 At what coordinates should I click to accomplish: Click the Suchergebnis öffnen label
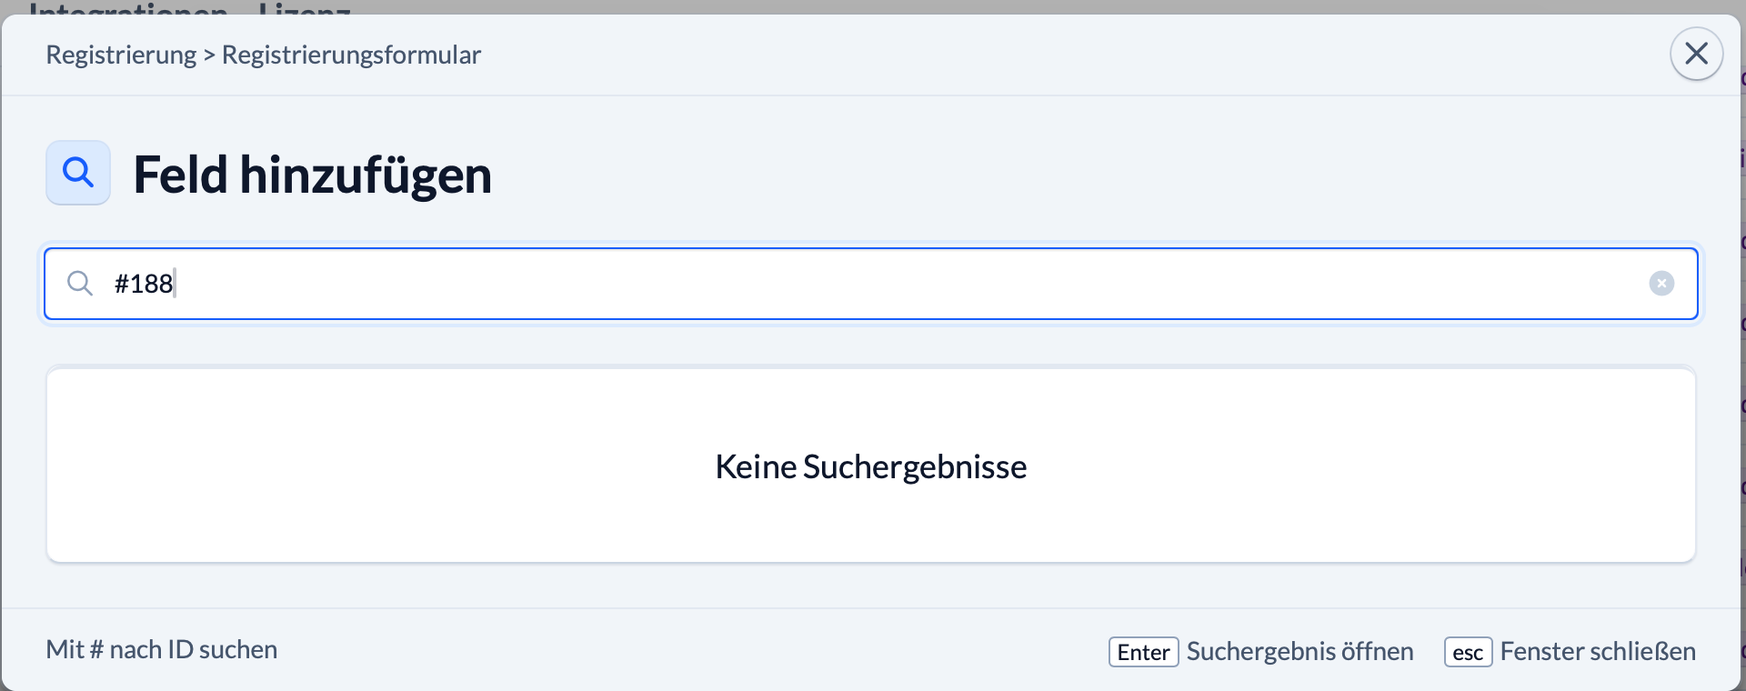click(1299, 651)
